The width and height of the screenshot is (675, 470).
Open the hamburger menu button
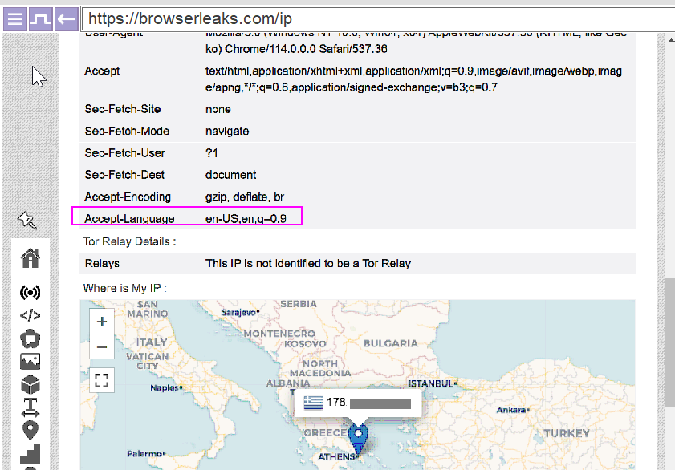[x=14, y=18]
